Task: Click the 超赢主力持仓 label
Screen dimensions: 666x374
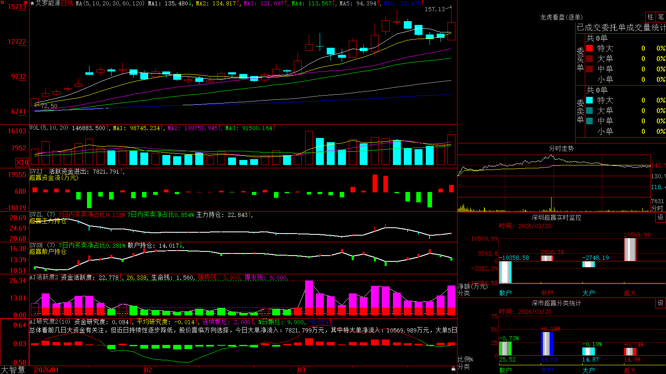Action: pyautogui.click(x=48, y=221)
